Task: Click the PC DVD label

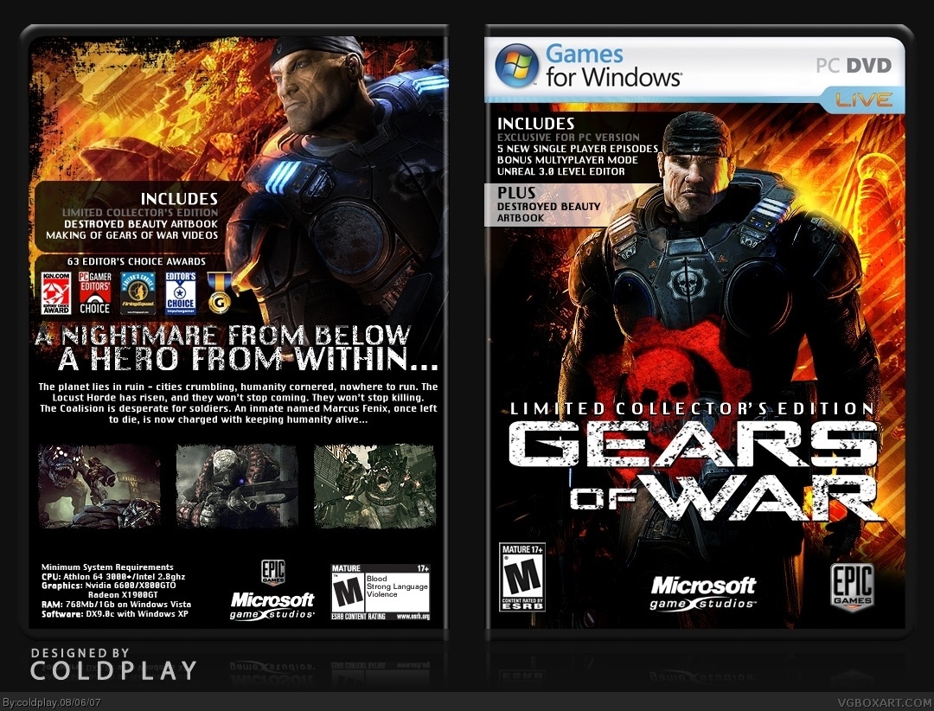Action: 854,66
